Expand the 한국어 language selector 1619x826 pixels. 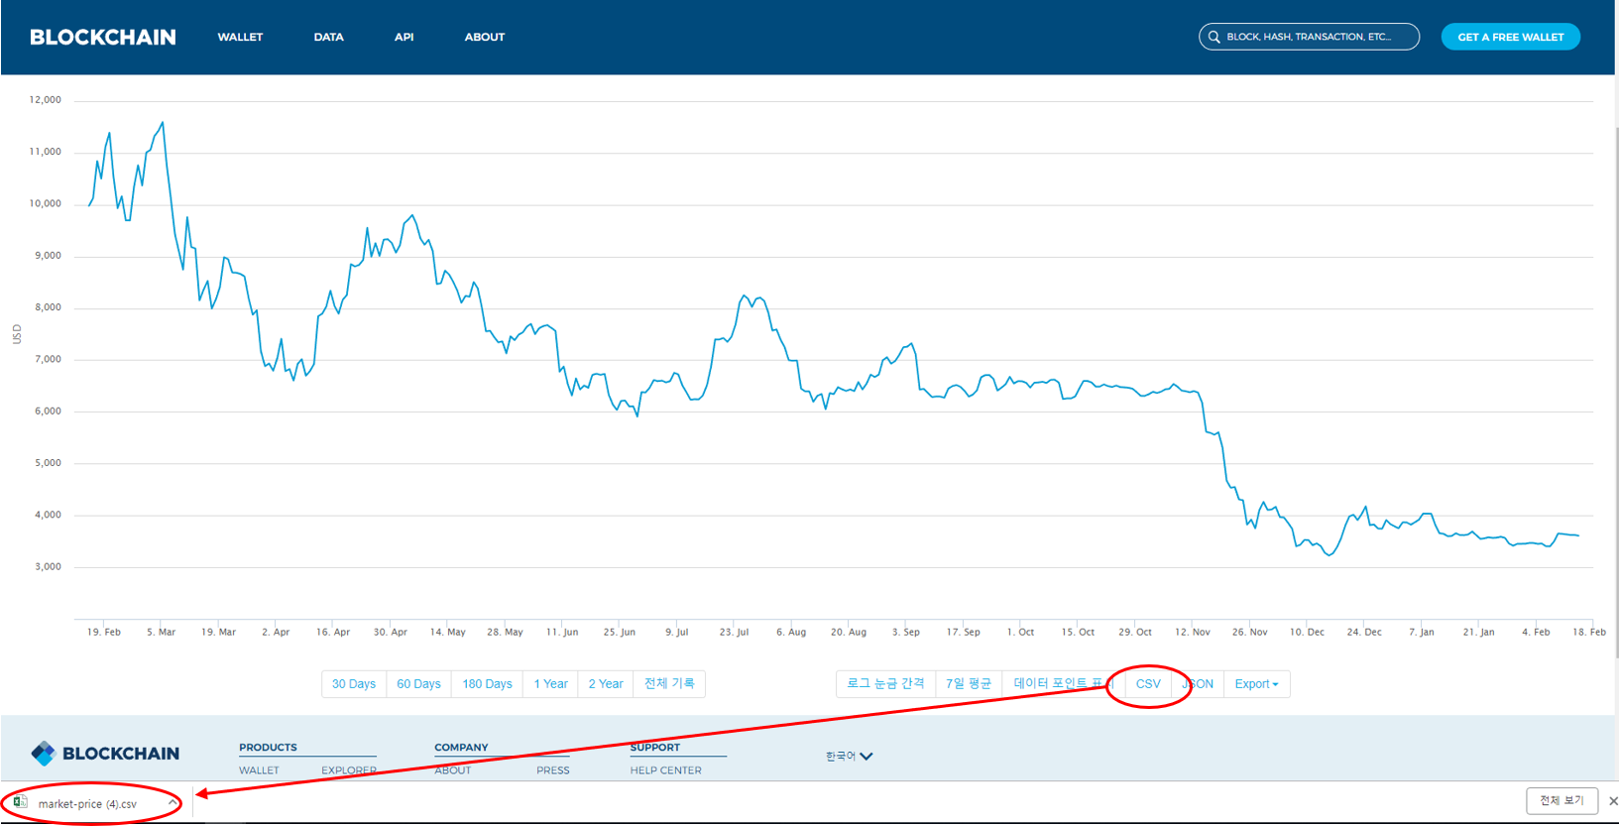[850, 757]
